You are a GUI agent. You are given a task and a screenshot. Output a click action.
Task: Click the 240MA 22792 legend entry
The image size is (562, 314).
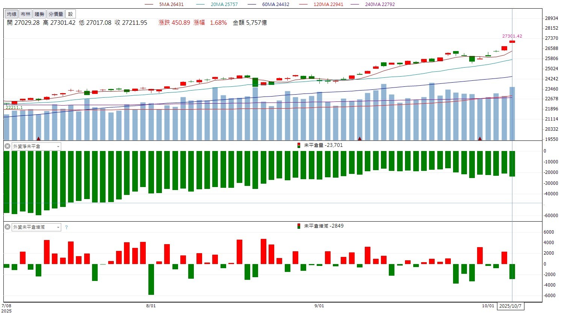pos(373,5)
